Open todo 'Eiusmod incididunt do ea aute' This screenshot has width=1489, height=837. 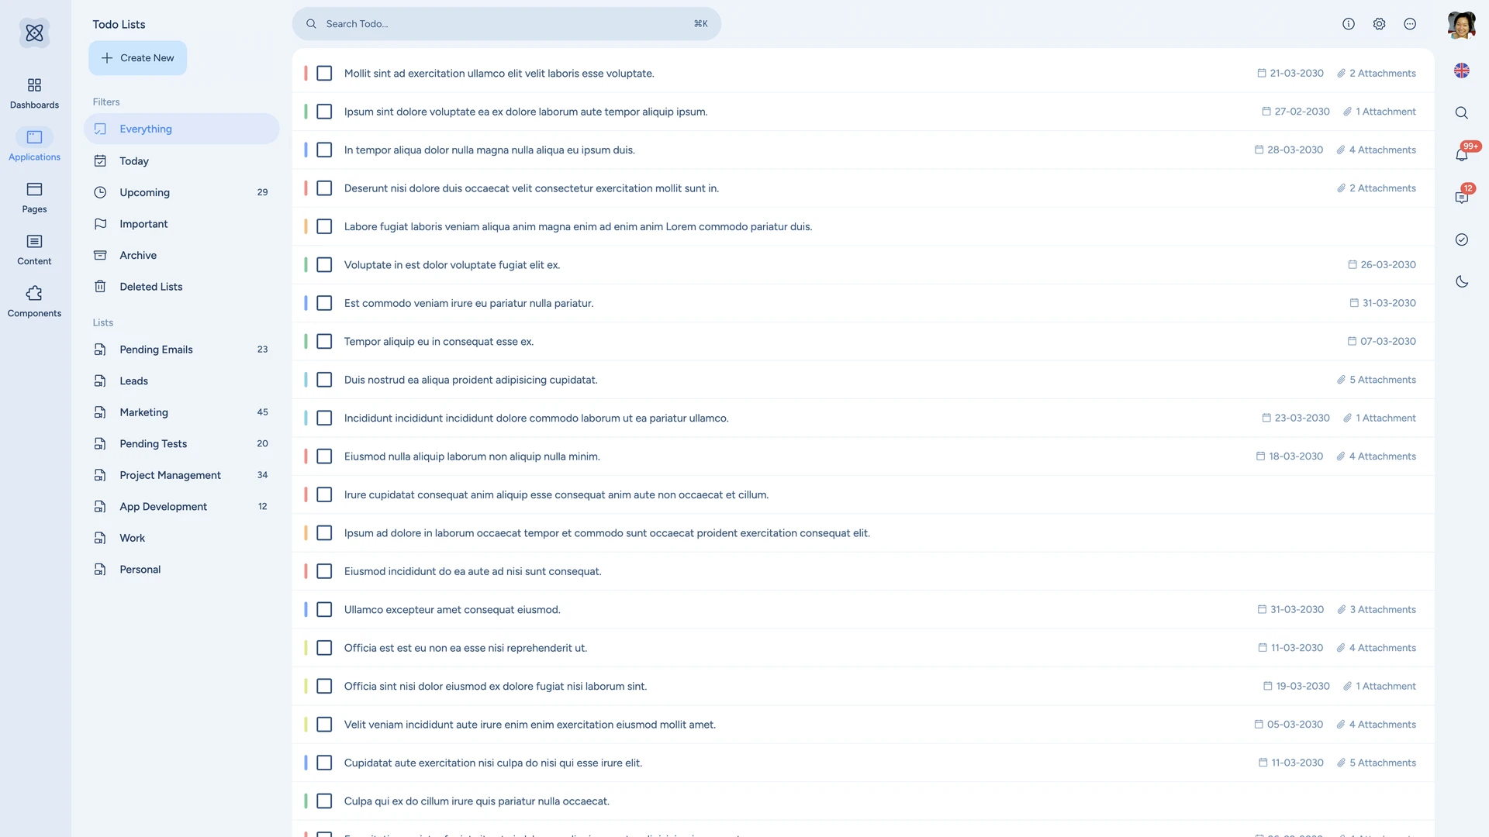pyautogui.click(x=472, y=571)
